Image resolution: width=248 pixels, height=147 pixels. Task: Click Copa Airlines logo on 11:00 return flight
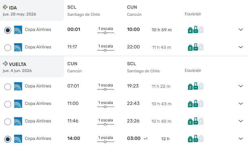(18, 104)
